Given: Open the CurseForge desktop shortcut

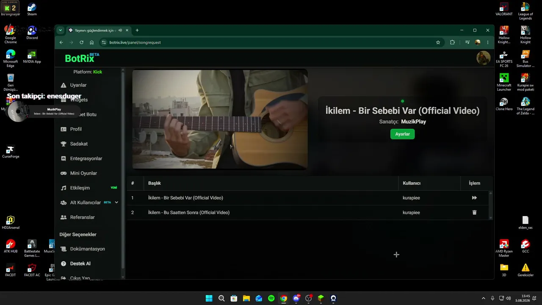Looking at the screenshot, I should click(11, 152).
